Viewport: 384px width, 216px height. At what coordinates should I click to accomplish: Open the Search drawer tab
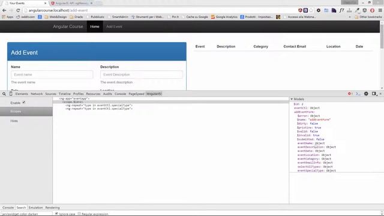point(21,208)
